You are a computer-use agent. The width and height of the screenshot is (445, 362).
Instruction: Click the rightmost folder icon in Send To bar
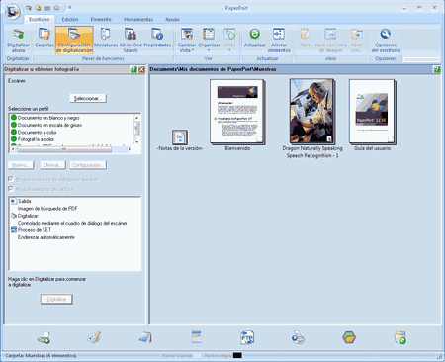coord(400,338)
